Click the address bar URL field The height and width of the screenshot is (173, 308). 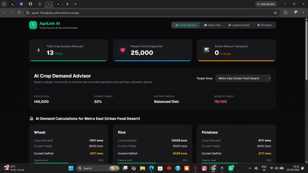click(151, 13)
